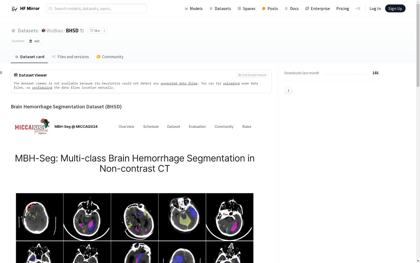The height and width of the screenshot is (263, 420).
Task: Copy the dataset name with the copy icon
Action: pos(82,31)
